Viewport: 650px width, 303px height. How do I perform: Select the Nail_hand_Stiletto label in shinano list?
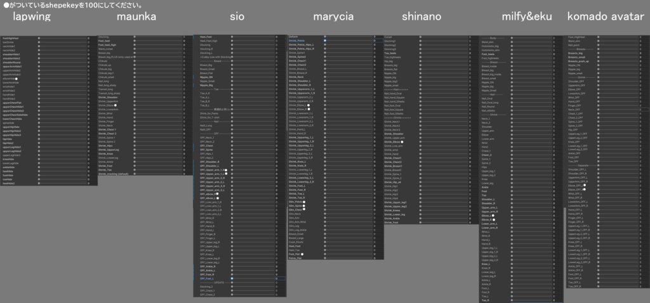(x=394, y=101)
